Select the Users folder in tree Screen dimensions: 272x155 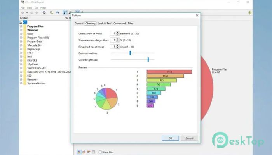(30, 34)
